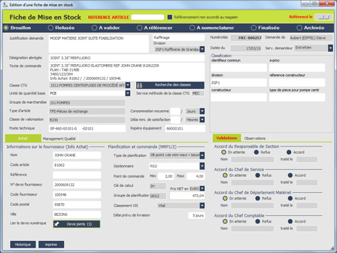Open the Consommation moyenne Jours dropdown
337x253 pixels.
(202, 111)
